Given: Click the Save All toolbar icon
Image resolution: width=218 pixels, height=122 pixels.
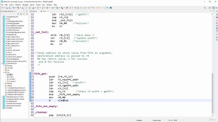Looking at the screenshot, I should pos(10,8).
